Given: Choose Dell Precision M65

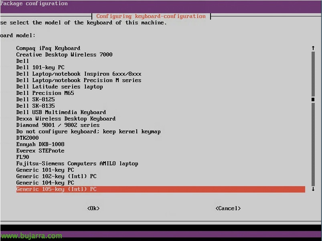Looking at the screenshot, I should (45, 93).
